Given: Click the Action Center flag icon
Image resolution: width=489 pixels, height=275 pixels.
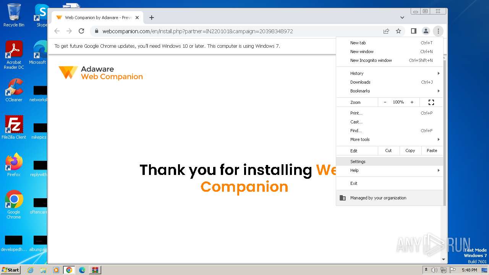Looking at the screenshot, I should 453,270.
